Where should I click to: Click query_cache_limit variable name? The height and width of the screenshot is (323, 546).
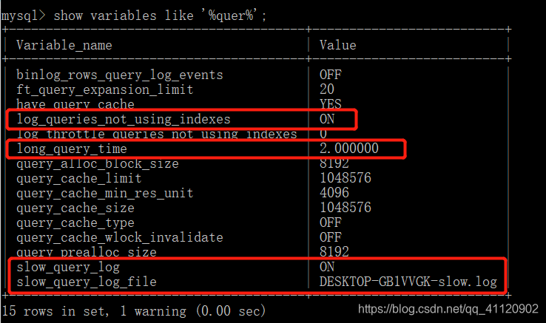78,178
